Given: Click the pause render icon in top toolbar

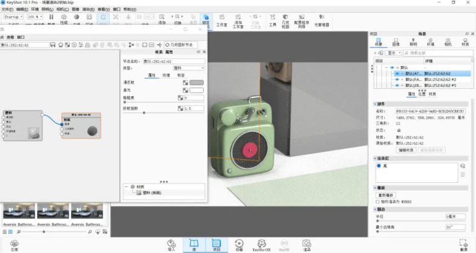Looking at the screenshot, I should pyautogui.click(x=50, y=18).
